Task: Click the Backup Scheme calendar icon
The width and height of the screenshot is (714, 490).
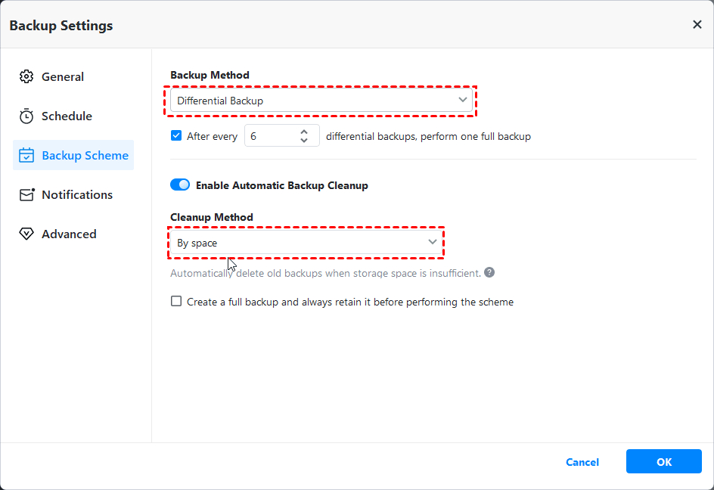Action: point(26,156)
